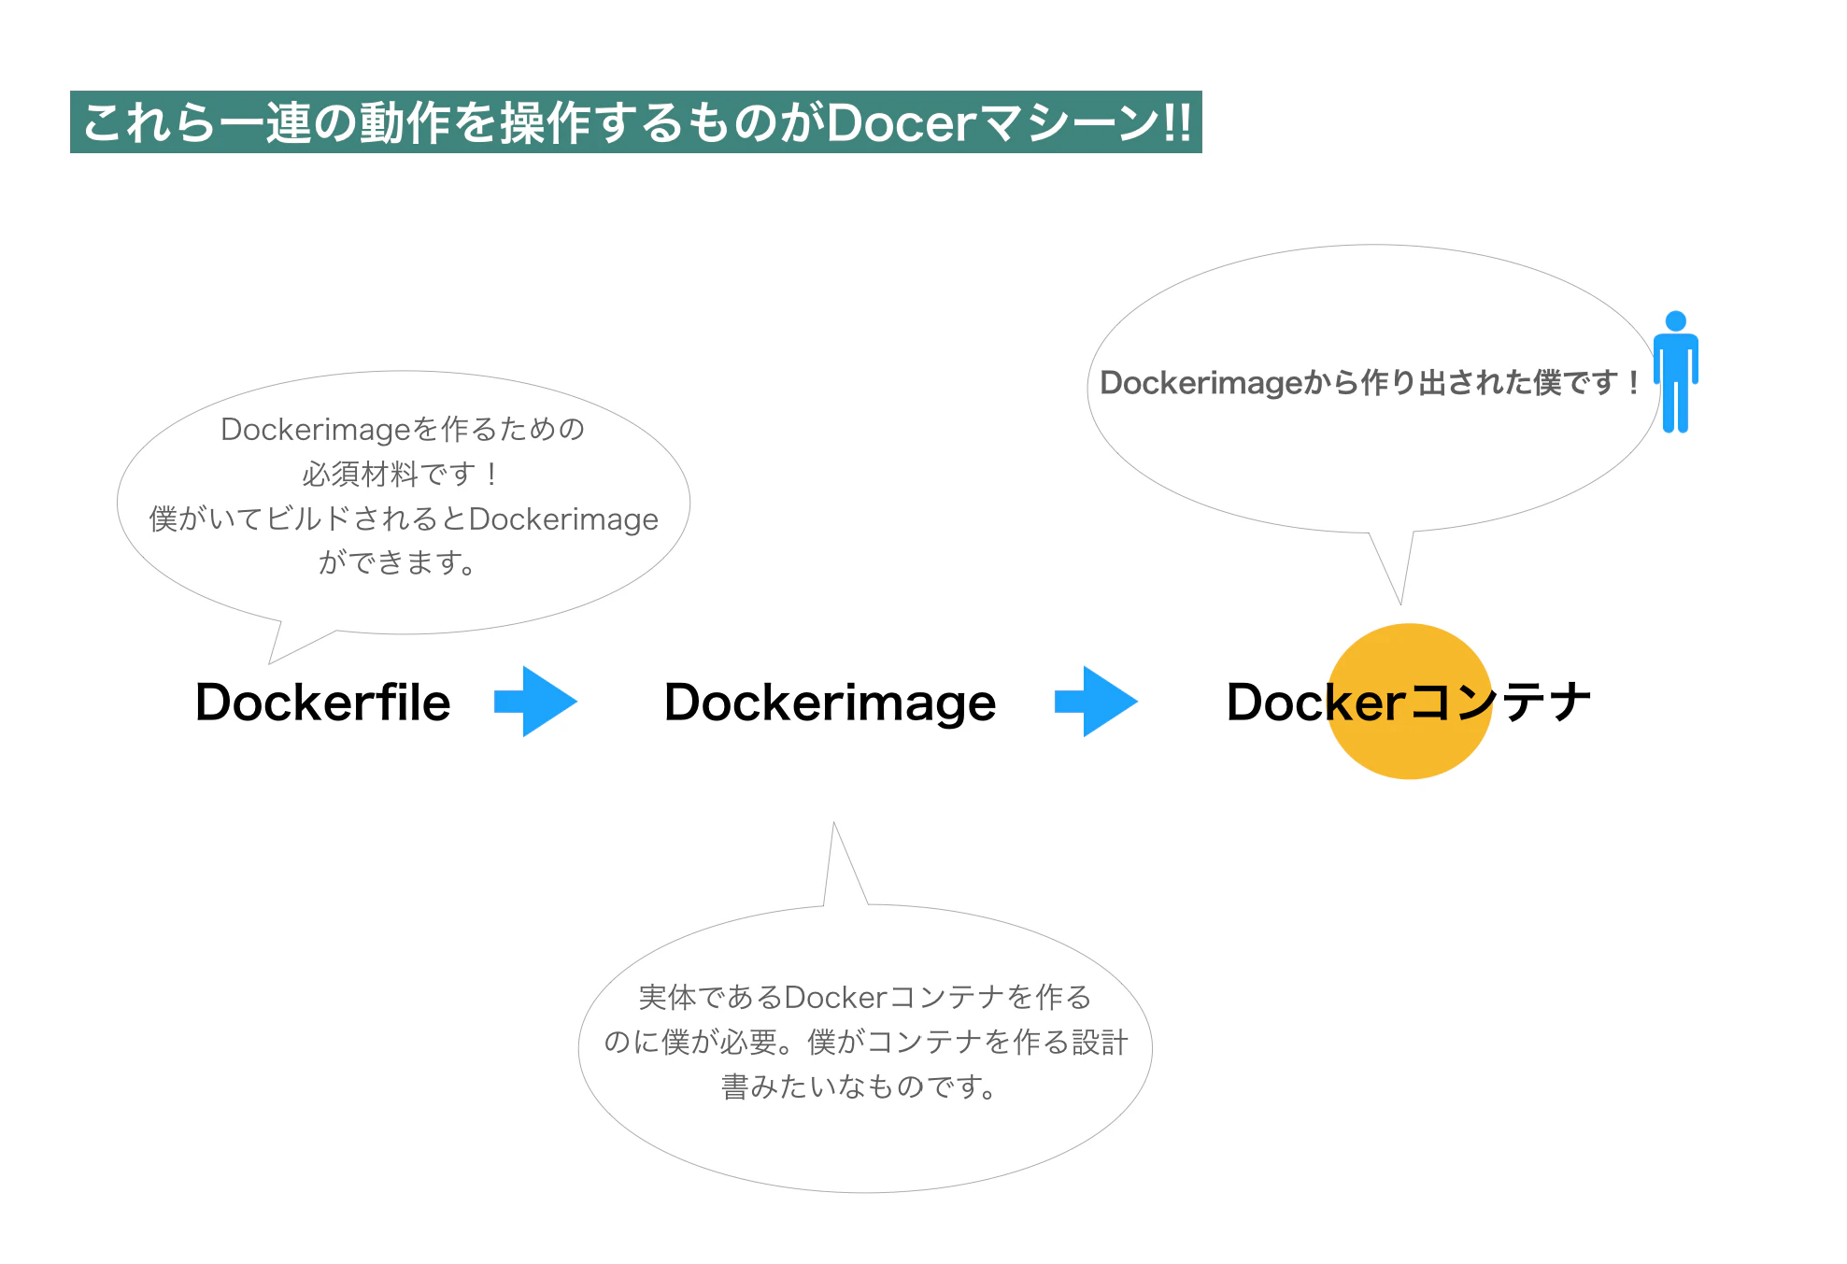Viewport: 1847px width, 1264px height.
Task: Click the line 実体であるDockerコンテナを作る
Action: [x=865, y=998]
